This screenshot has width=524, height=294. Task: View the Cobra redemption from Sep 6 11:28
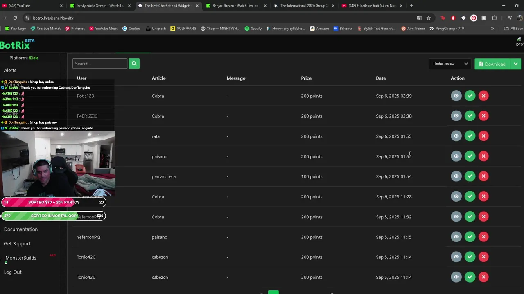[x=456, y=196]
